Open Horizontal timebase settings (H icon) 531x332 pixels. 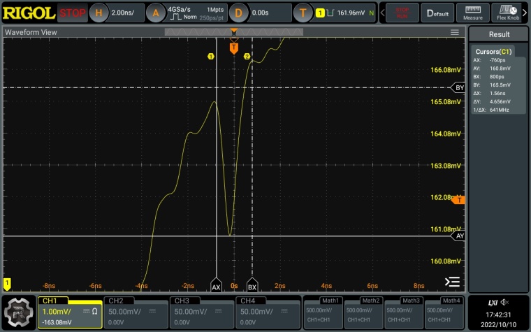[x=99, y=13]
